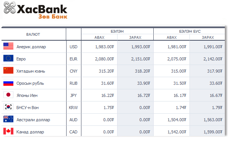Click the ВАЛЮТ column header

(33, 35)
